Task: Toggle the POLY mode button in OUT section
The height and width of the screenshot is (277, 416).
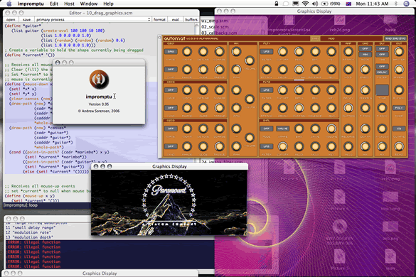Action: click(399, 108)
